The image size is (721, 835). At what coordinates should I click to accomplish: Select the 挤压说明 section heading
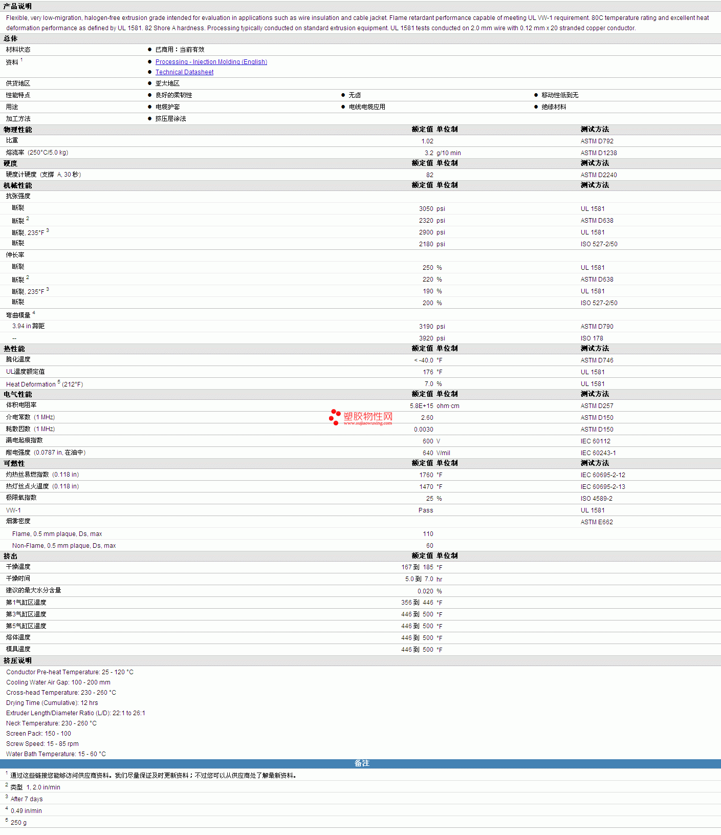point(17,660)
